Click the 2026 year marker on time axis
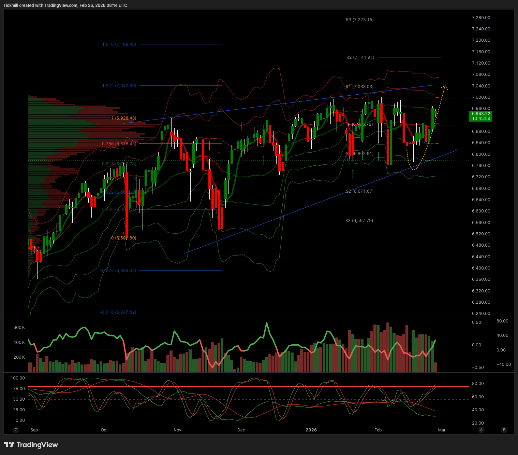Image resolution: width=518 pixels, height=455 pixels. point(311,430)
